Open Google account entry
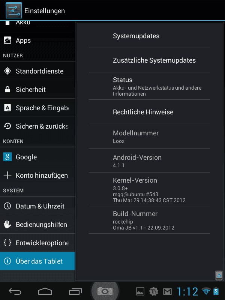The image size is (225, 300). (38, 157)
